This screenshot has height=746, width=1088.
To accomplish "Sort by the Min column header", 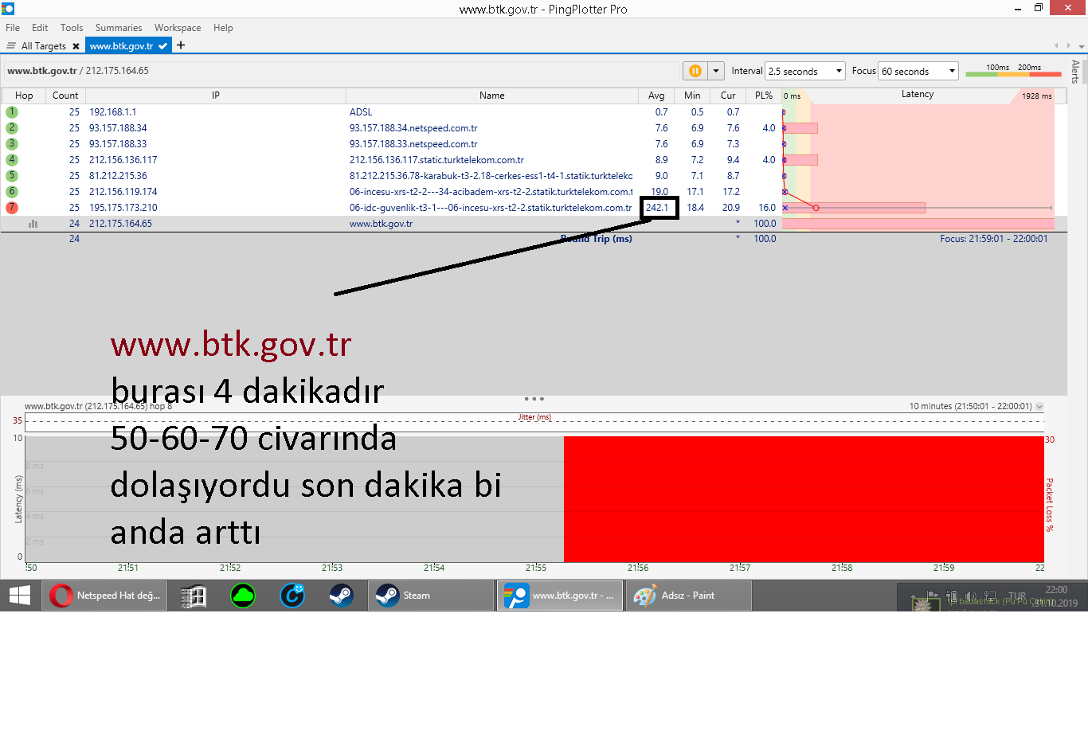I will 692,96.
